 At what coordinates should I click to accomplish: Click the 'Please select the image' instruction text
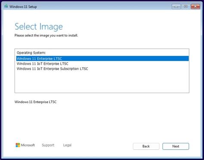46,35
